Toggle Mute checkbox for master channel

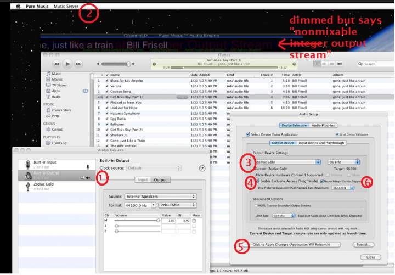pos(194,221)
